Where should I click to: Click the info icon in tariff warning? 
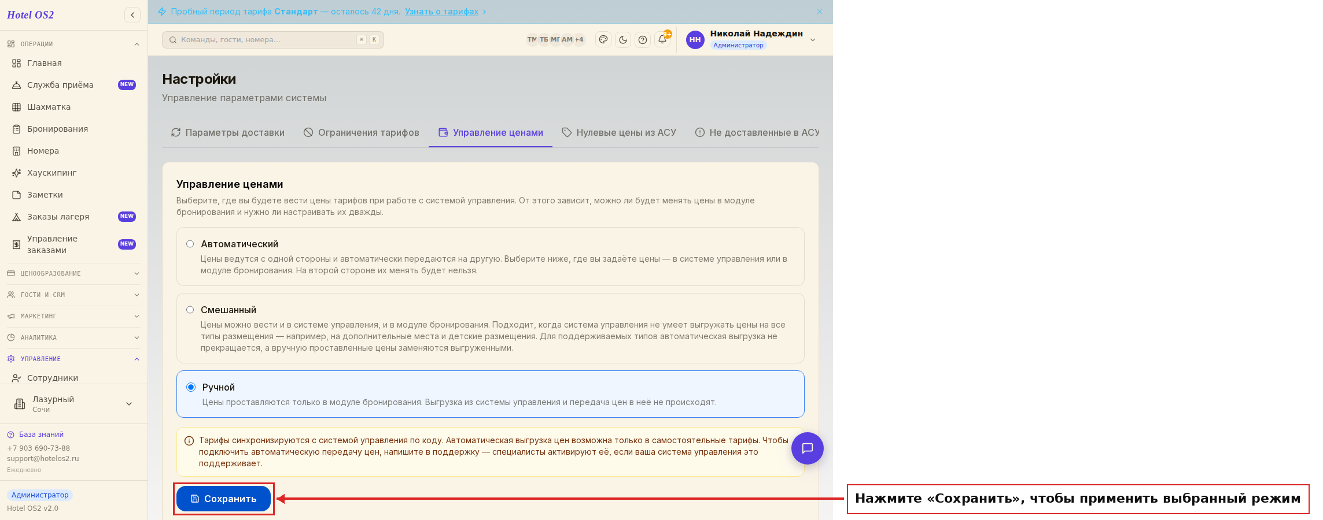pos(189,441)
